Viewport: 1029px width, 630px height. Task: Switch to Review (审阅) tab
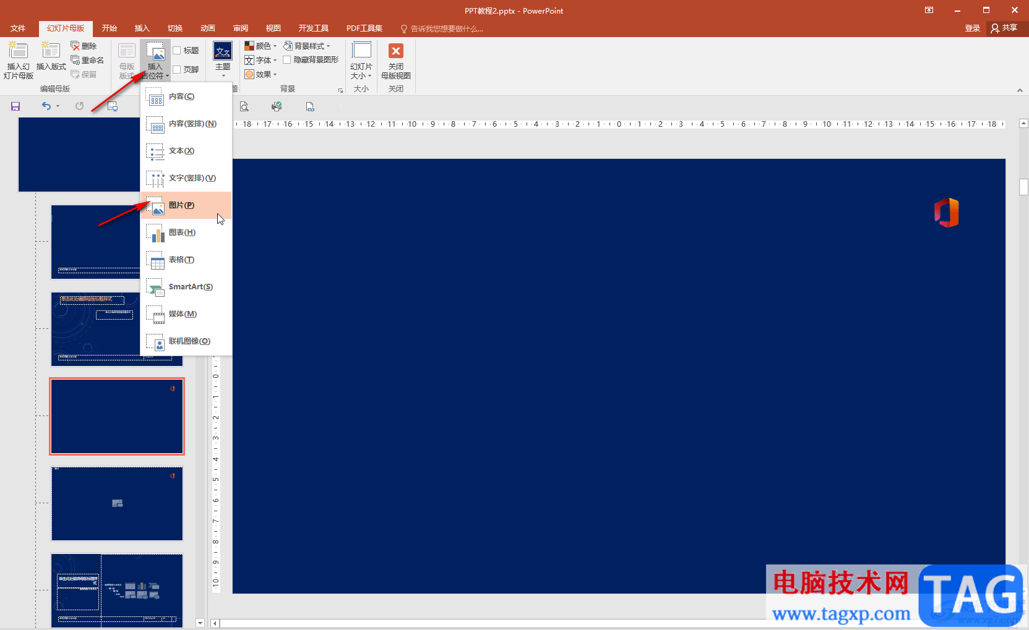241,28
